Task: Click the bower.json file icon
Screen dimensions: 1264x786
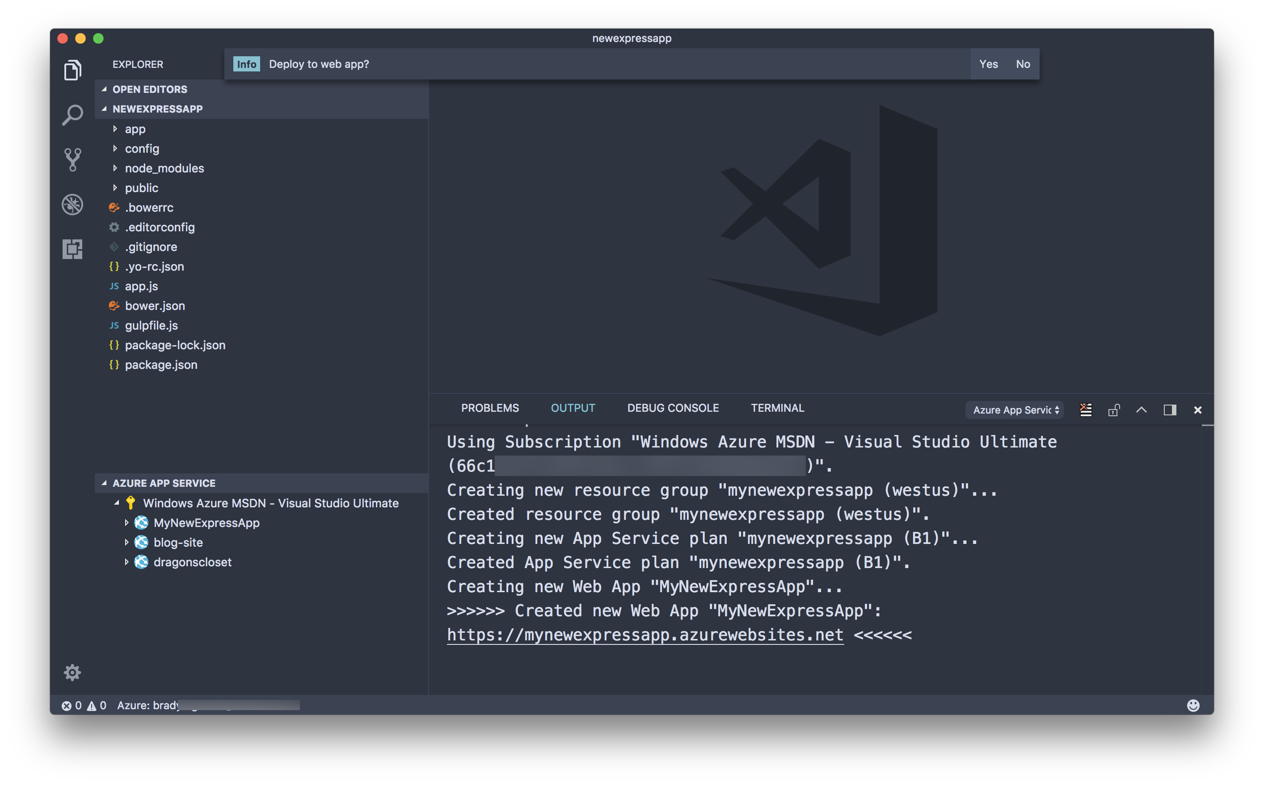Action: (x=114, y=305)
